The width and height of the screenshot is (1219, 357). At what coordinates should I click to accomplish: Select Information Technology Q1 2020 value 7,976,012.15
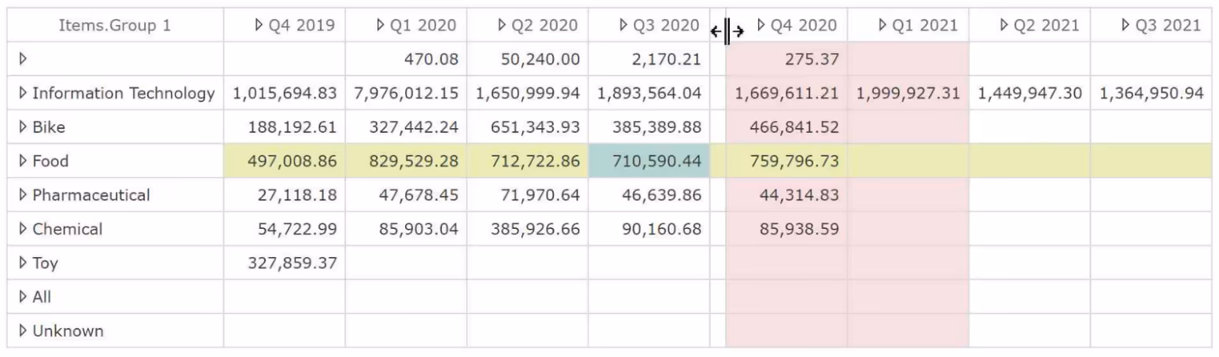tap(406, 94)
